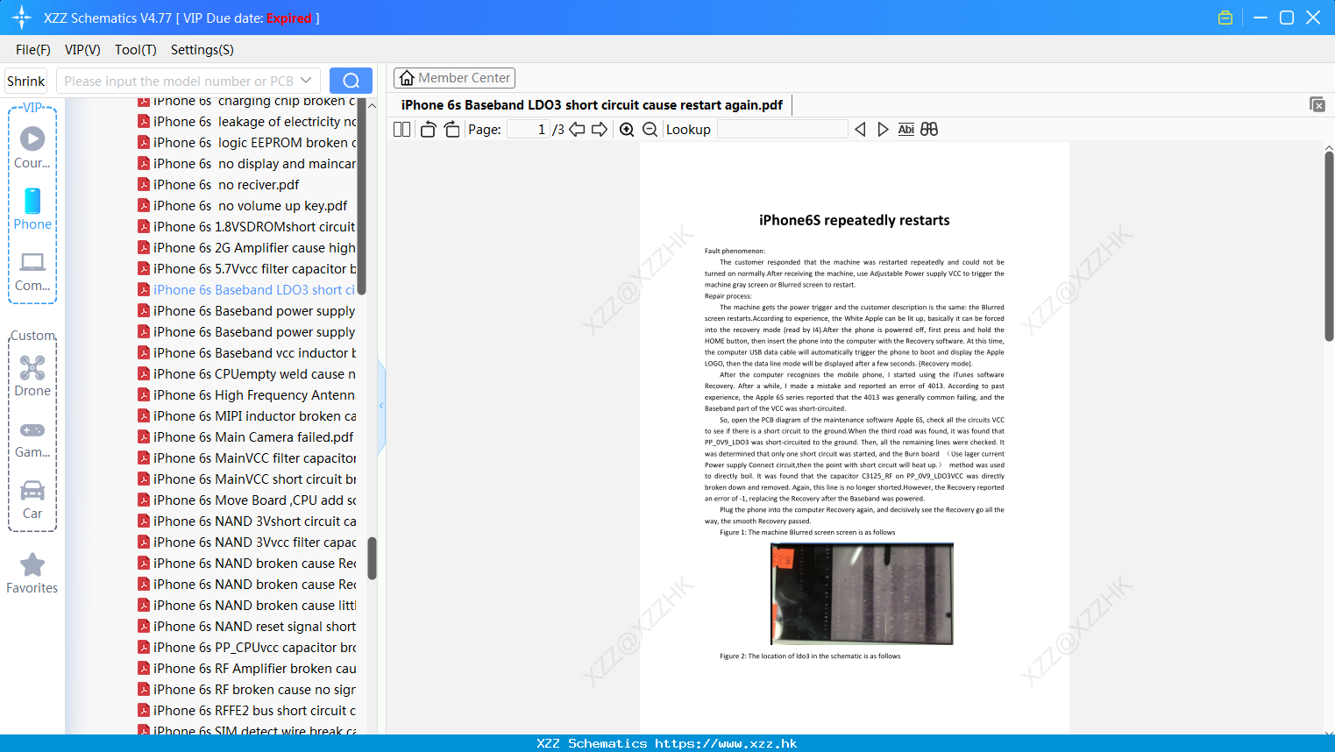Zoom in on the PDF
The image size is (1335, 752).
click(627, 130)
